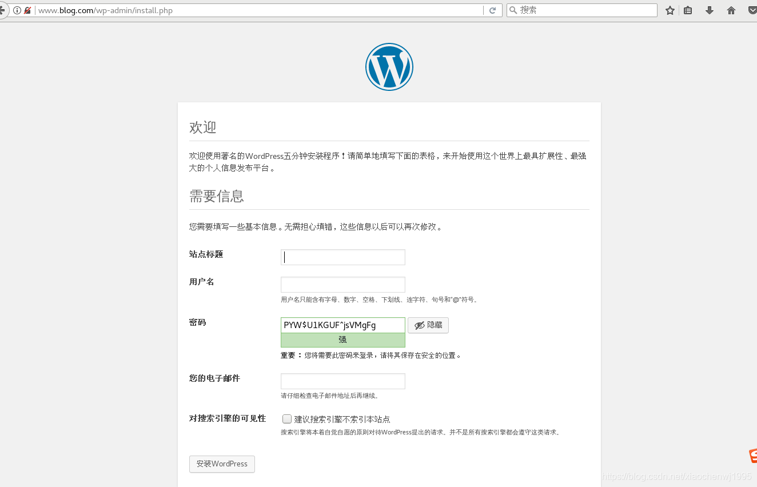Viewport: 757px width, 487px height.
Task: Hide the password with the 隐藏 button
Action: point(428,325)
